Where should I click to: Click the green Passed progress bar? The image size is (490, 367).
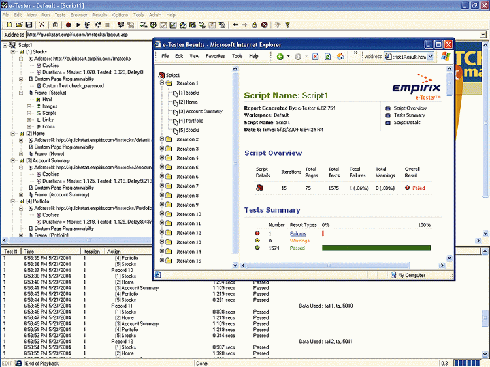(x=376, y=248)
